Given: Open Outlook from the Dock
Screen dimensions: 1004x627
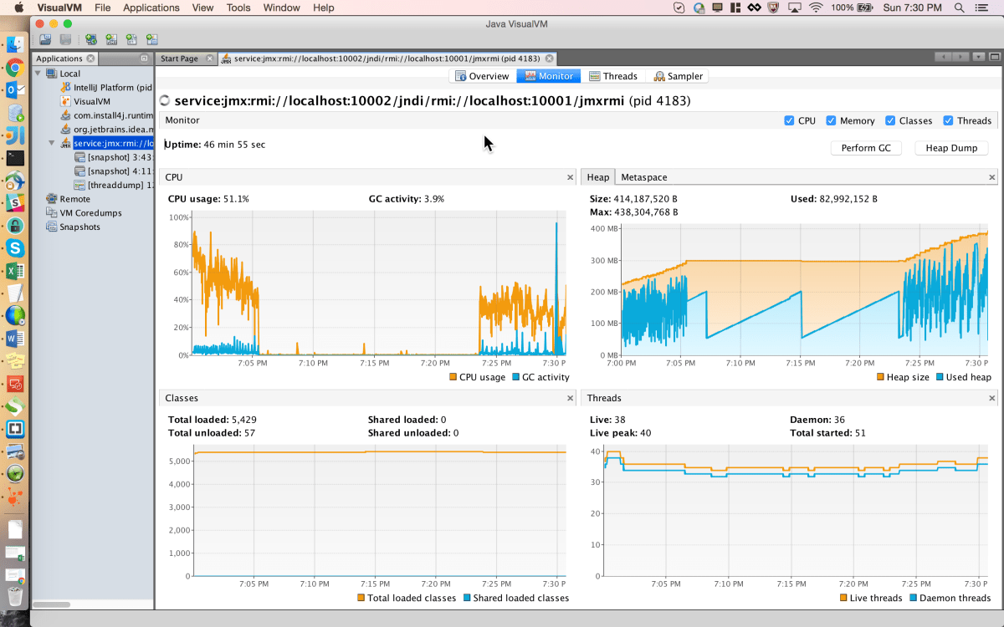Looking at the screenshot, I should coord(15,89).
